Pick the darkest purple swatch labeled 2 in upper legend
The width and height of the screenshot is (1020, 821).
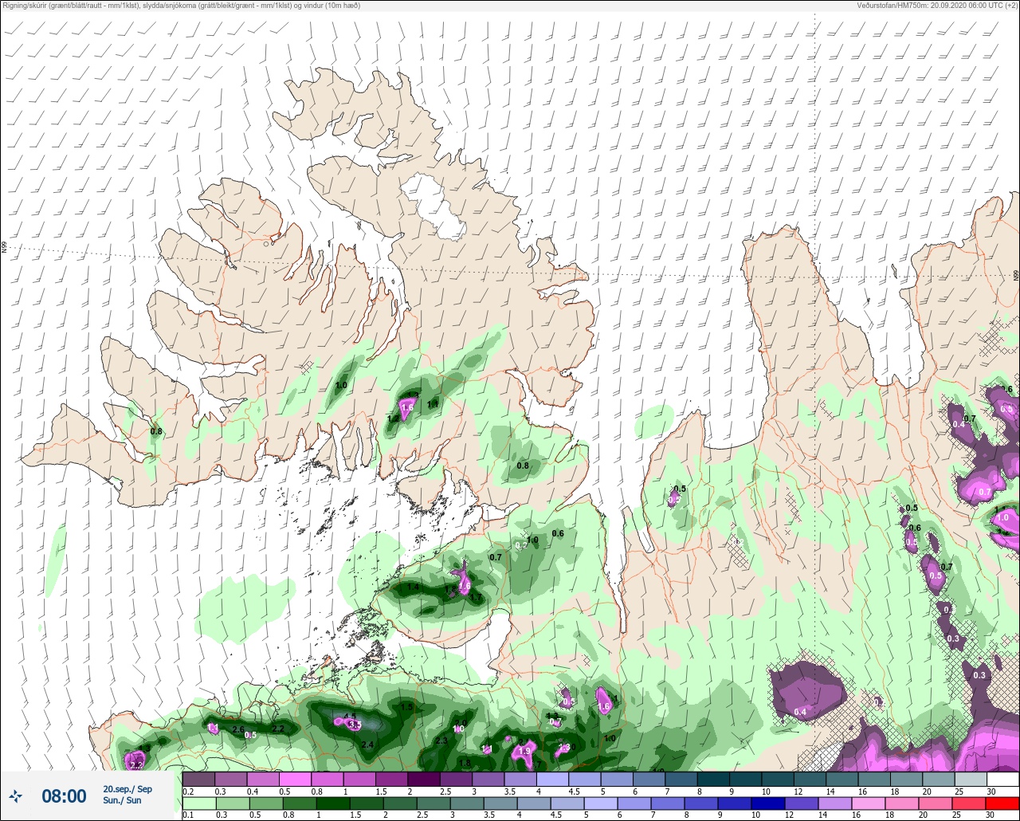[424, 779]
